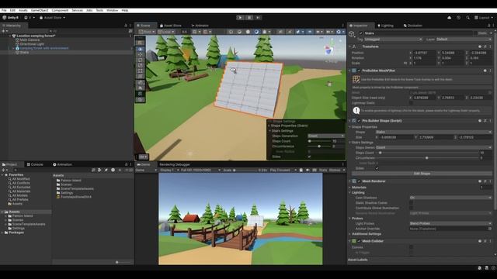The height and width of the screenshot is (279, 497).
Task: Expand the Packages folder in Project
Action: point(2,232)
